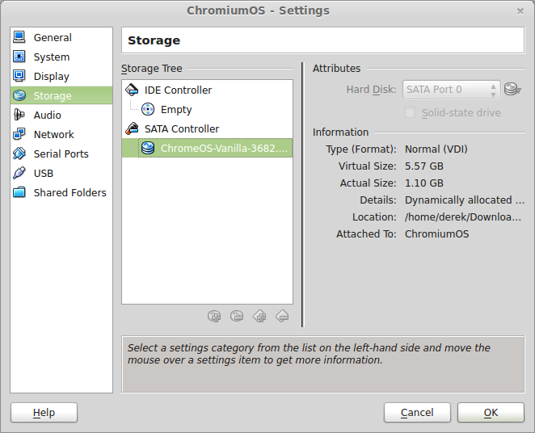
Task: Open the SATA Port 0 dropdown
Action: point(452,90)
